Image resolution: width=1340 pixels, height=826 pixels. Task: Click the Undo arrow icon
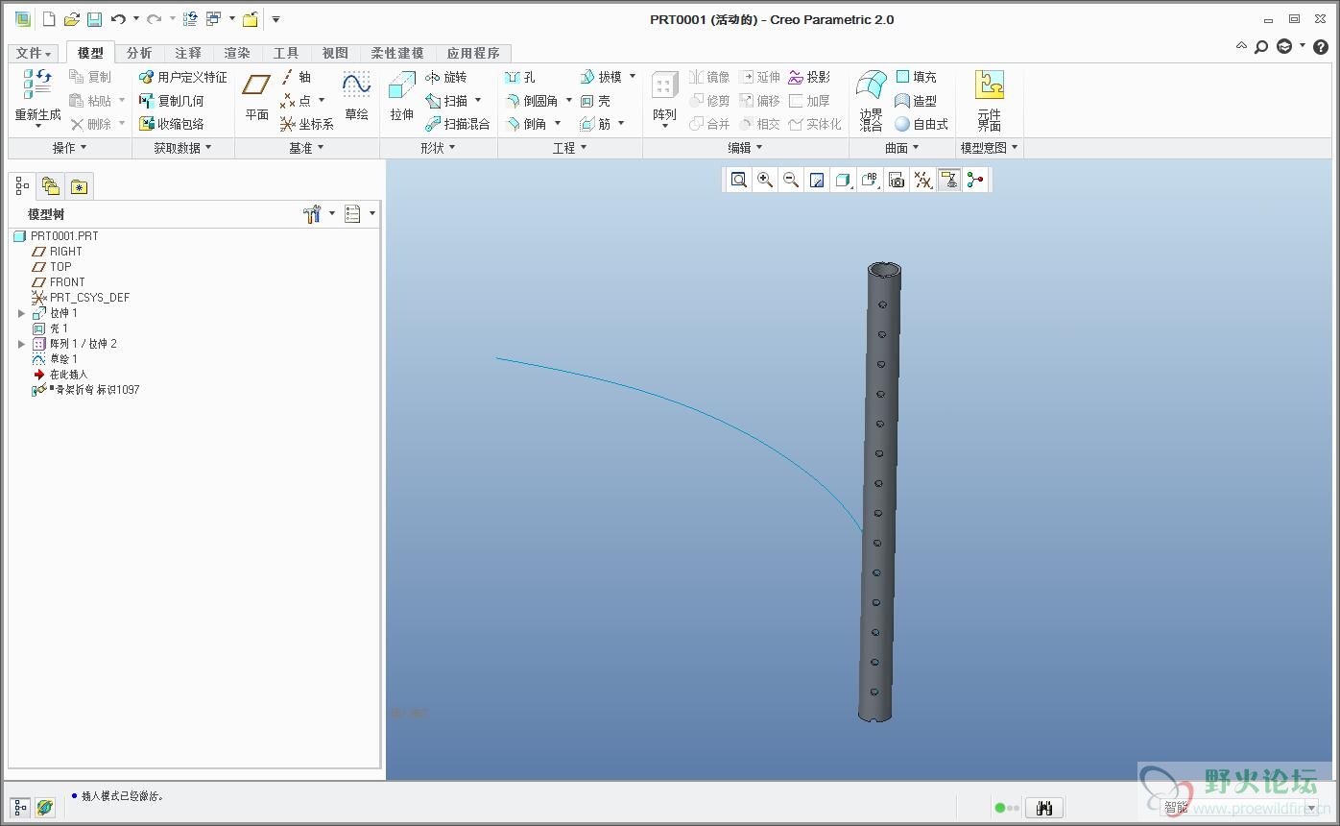118,19
